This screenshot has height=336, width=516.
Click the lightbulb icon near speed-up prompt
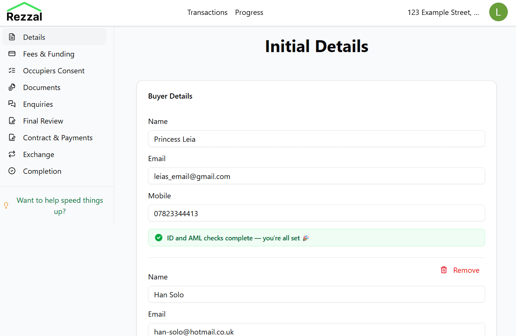click(x=6, y=205)
